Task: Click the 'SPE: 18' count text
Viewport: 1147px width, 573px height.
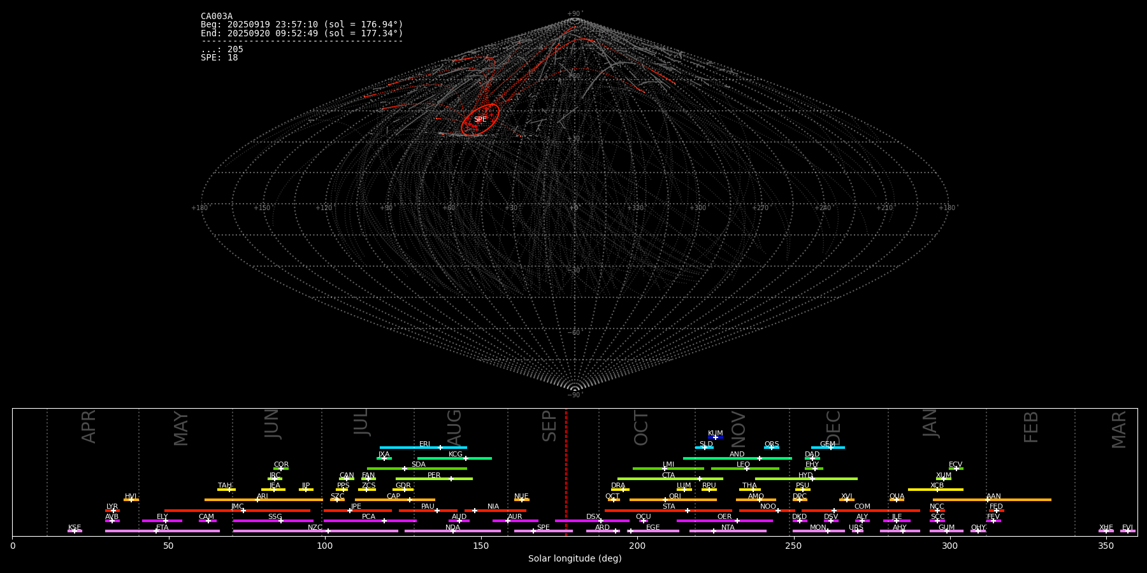Action: [x=219, y=58]
